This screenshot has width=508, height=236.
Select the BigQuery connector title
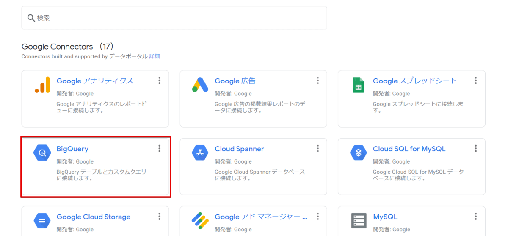72,149
